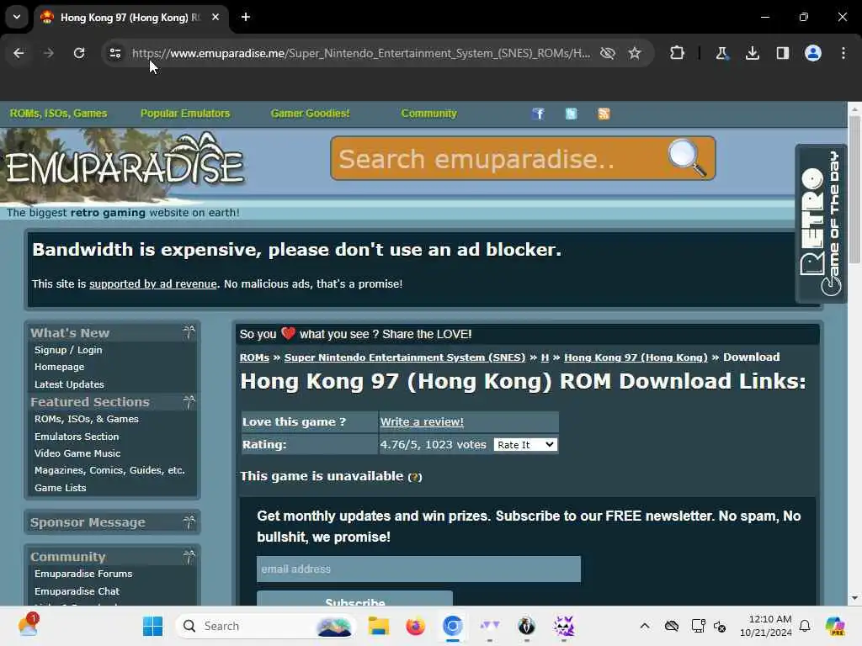Open the Rate It dropdown
Viewport: 862px width, 646px height.
coord(525,444)
